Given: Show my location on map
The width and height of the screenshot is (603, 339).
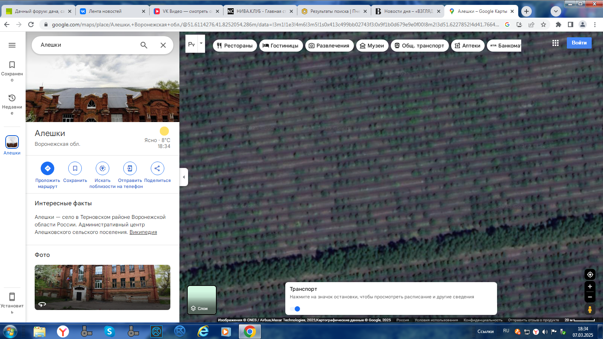Looking at the screenshot, I should coord(590,275).
